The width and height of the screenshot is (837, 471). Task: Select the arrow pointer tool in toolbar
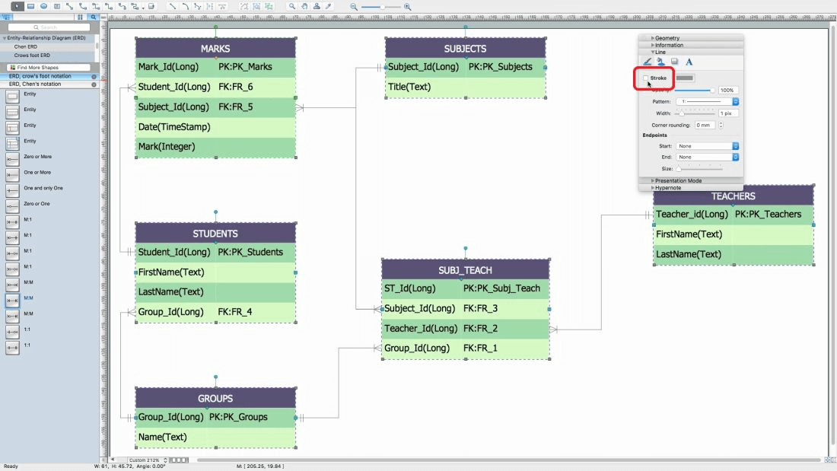[x=17, y=6]
